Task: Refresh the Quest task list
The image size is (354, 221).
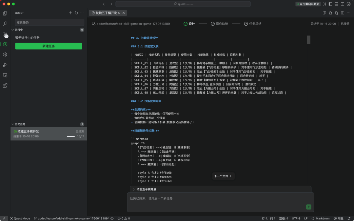Action: (x=76, y=13)
